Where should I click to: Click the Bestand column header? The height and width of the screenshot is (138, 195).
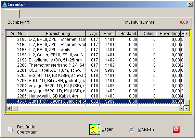point(127,34)
